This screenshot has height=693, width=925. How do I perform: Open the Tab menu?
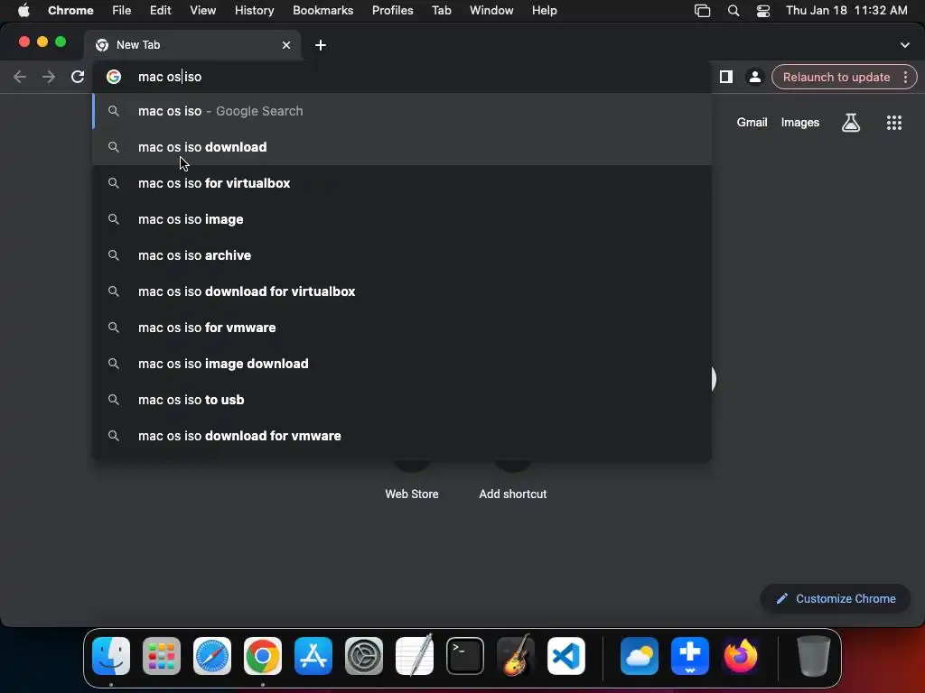(441, 11)
